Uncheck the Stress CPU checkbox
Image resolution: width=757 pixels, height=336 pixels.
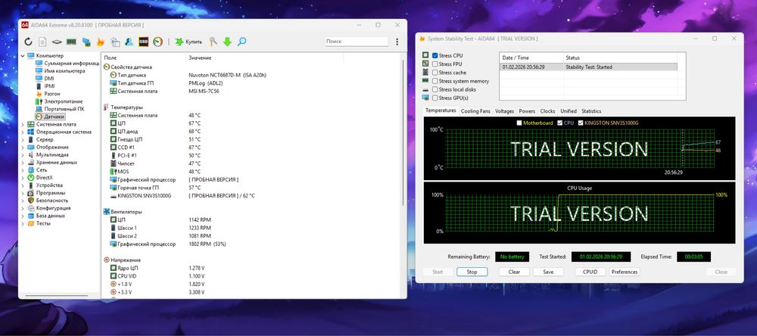(435, 56)
